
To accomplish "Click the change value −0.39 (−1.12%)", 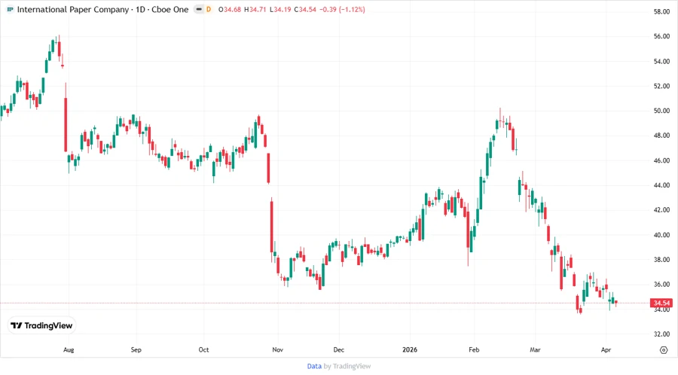I will (343, 10).
